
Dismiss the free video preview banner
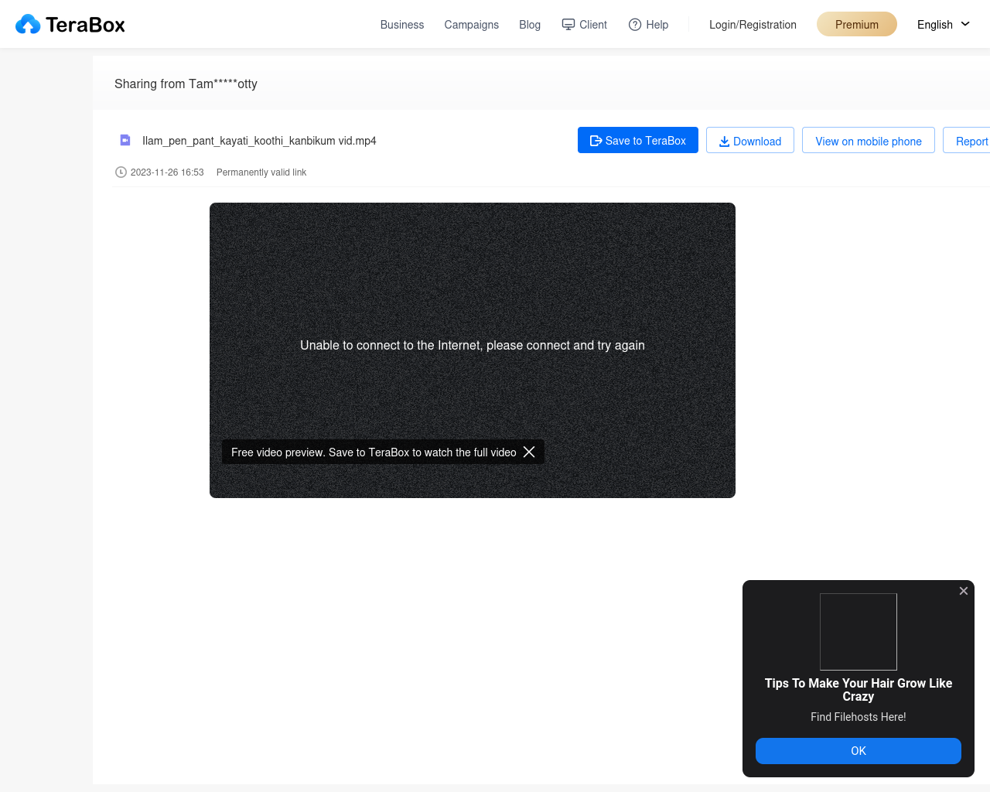pyautogui.click(x=529, y=452)
